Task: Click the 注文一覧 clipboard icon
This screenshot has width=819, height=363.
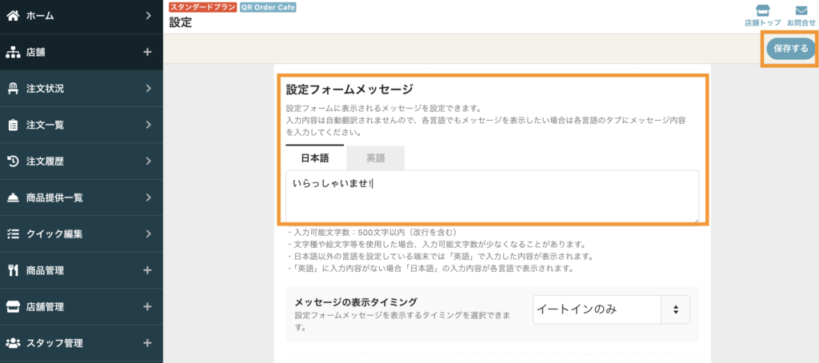Action: [x=13, y=125]
